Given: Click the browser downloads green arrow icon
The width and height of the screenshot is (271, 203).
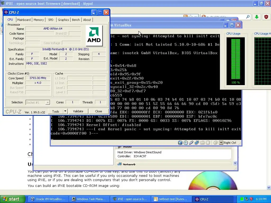Looking at the screenshot, I should coord(257,17).
